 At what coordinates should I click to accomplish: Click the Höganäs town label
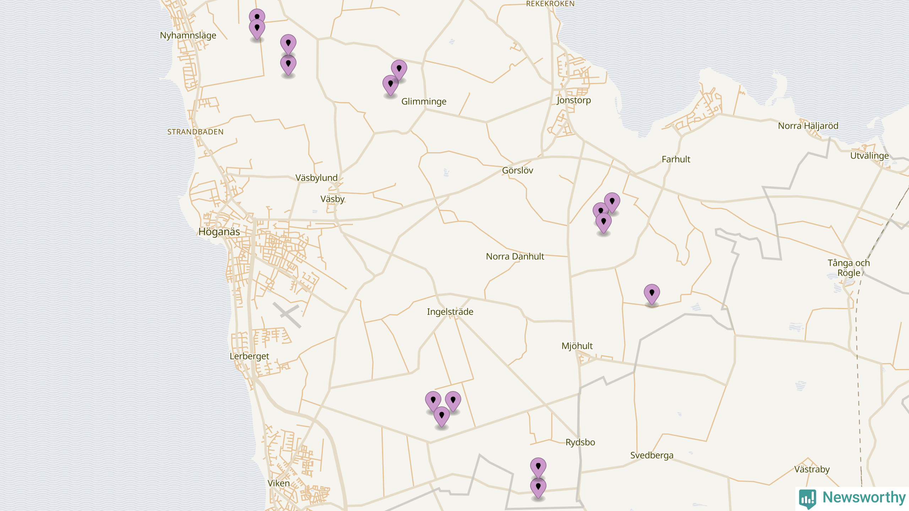coord(219,232)
